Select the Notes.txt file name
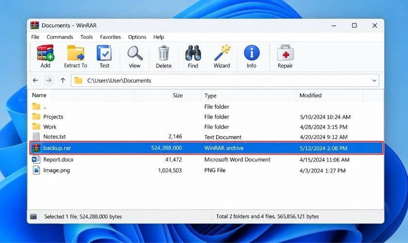 coord(54,137)
